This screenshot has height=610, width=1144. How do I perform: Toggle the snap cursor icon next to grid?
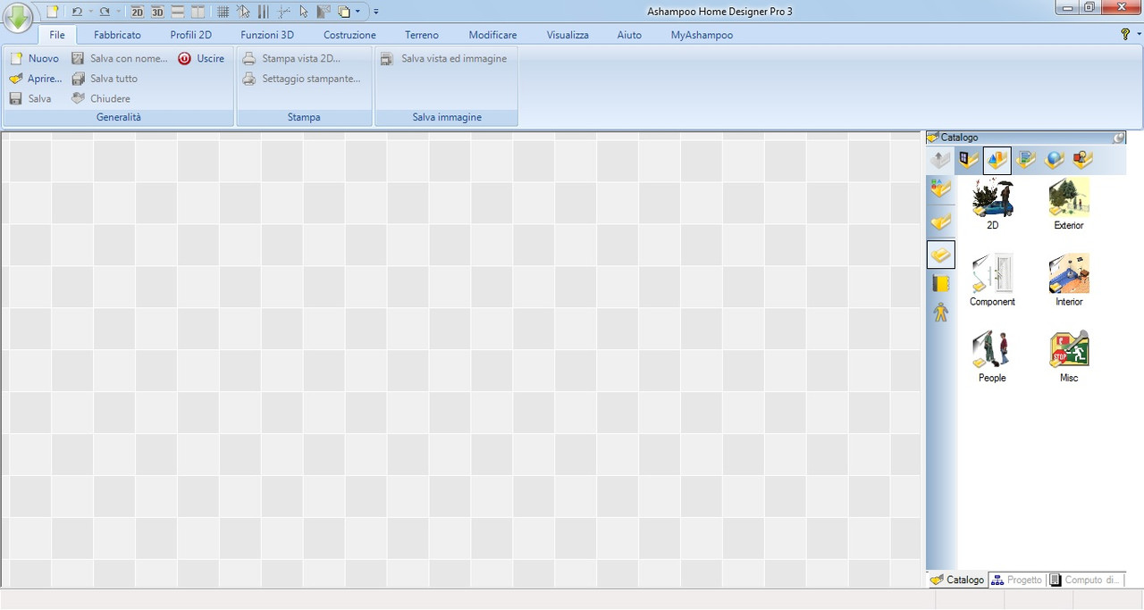[x=243, y=12]
